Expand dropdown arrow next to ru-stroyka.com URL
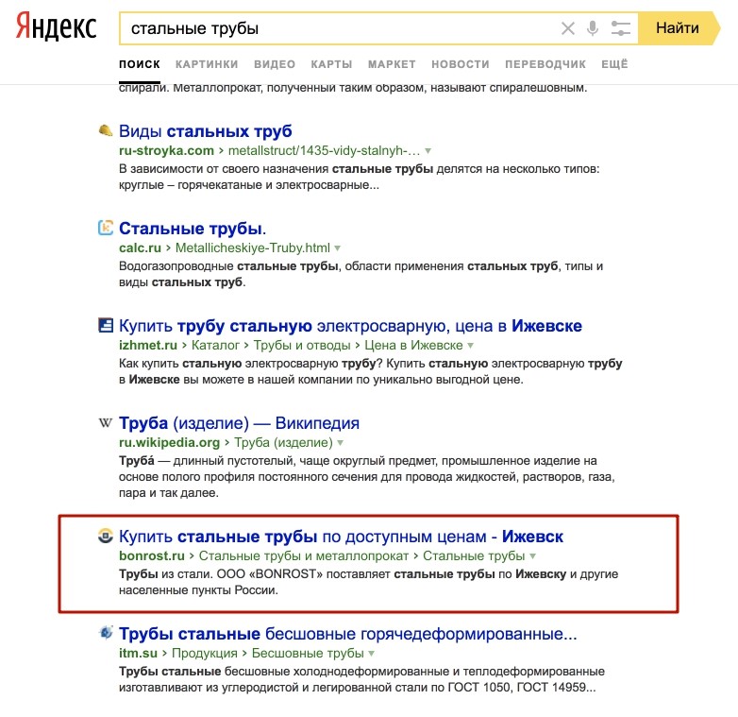Image resolution: width=738 pixels, height=717 pixels. click(x=428, y=151)
